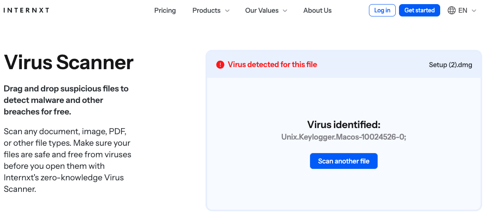This screenshot has height=224, width=490.
Task: Expand the language chevron next to EN
Action: (x=474, y=11)
